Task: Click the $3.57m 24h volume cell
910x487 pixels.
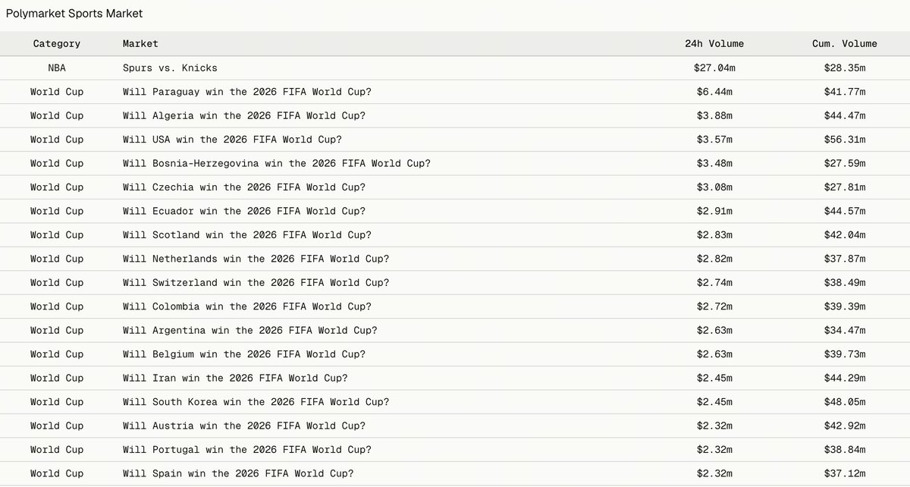Action: (714, 140)
